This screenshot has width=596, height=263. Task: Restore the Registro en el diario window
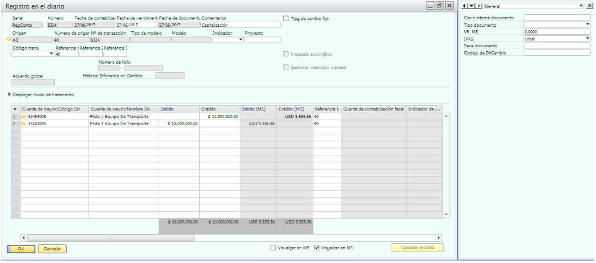pyautogui.click(x=440, y=5)
